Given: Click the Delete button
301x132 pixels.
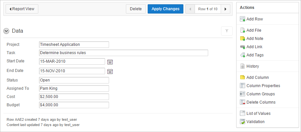Looking at the screenshot, I should 135,9.
